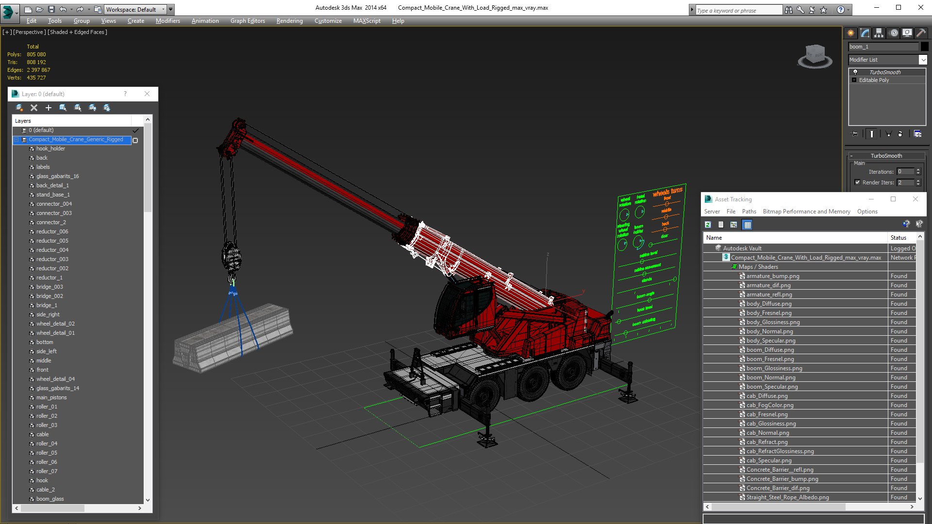The height and width of the screenshot is (524, 932).
Task: Click Remove Modifier trash icon
Action: coord(900,133)
